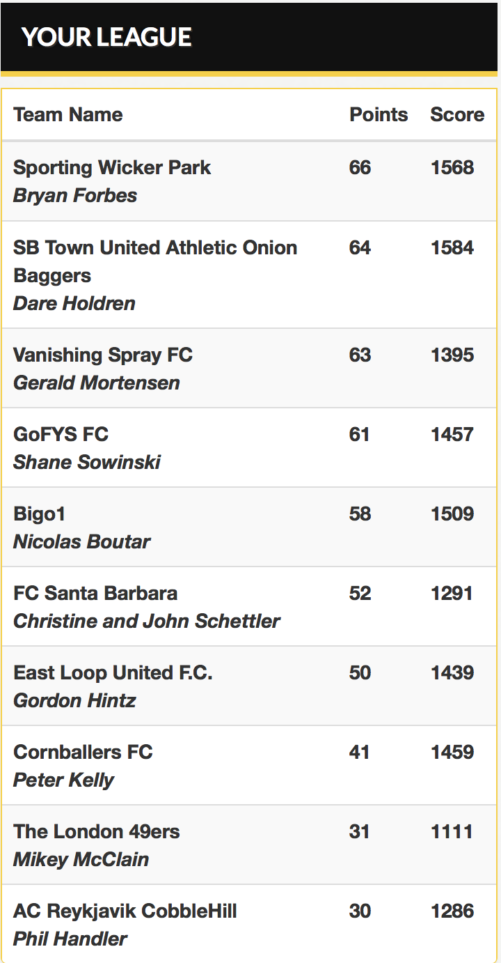Click manager name Bryan Forbes

click(x=75, y=196)
